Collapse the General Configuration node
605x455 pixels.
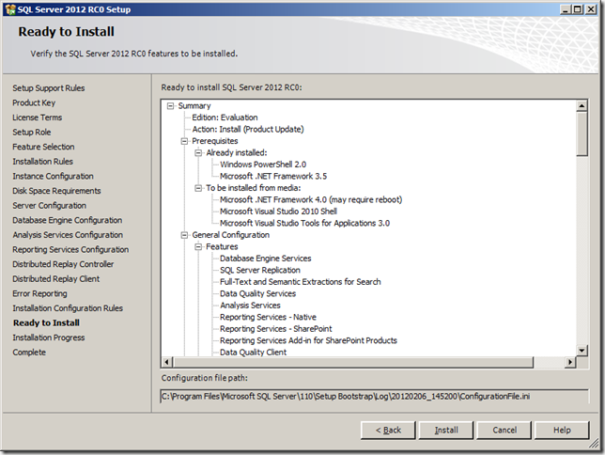point(184,235)
